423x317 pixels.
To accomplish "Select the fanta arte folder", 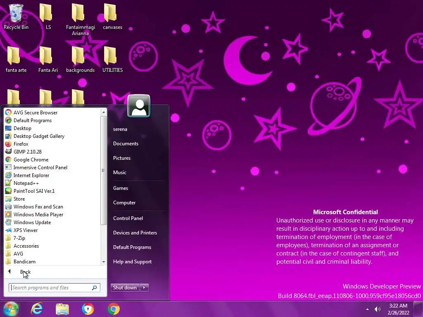I will click(16, 59).
